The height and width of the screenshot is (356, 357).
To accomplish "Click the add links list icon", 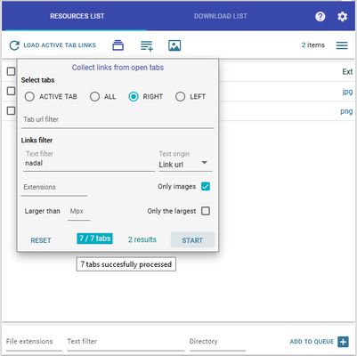I will [x=147, y=45].
